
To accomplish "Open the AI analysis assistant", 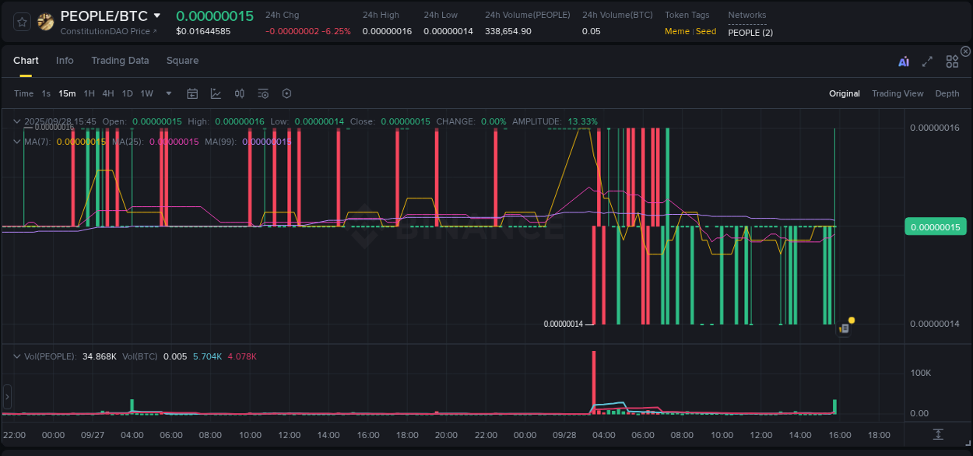I will [x=903, y=61].
